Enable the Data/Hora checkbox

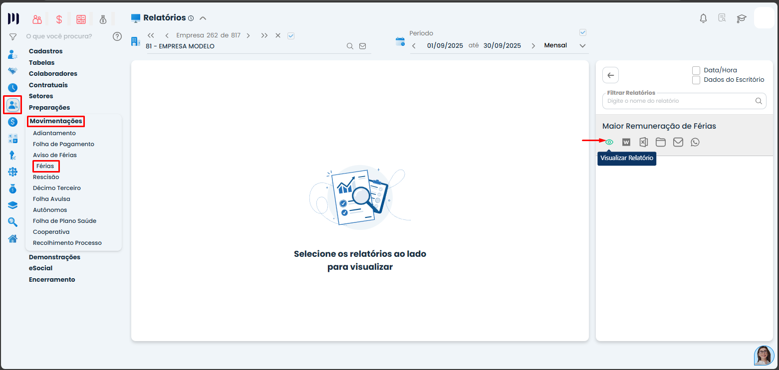(x=696, y=70)
